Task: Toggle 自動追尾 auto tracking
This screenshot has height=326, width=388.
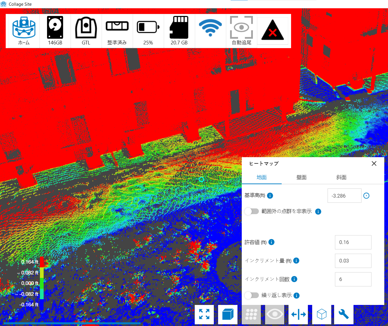Action: point(241,31)
